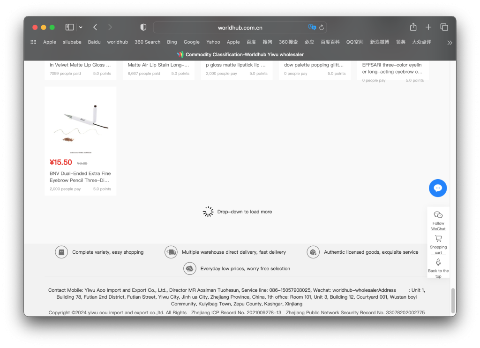Screen dimensions: 480x348
Task: Open the Shopping cart icon
Action: point(438,239)
